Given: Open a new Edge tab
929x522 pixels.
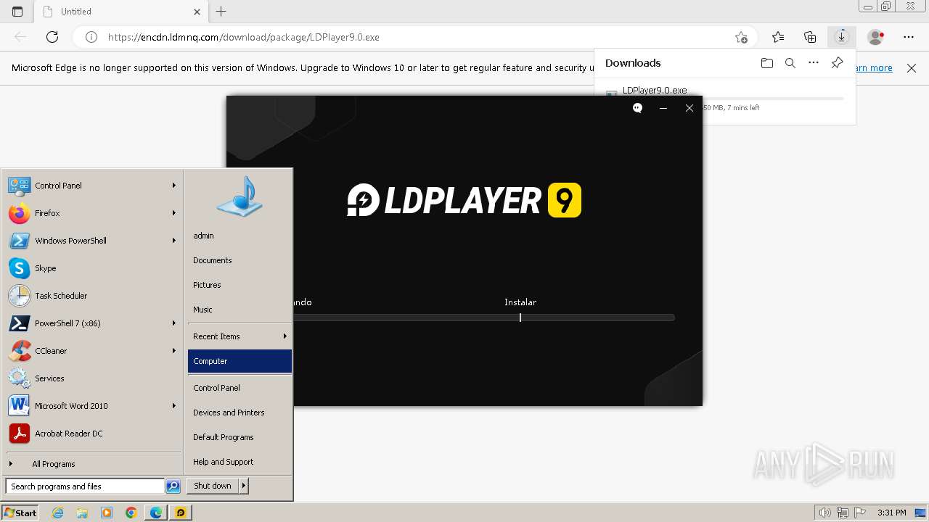Looking at the screenshot, I should pos(221,12).
